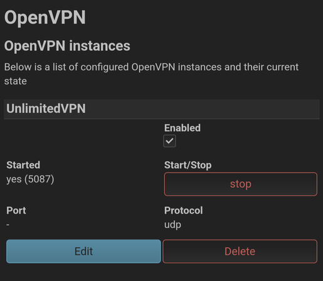Uncheck the Enabled checkbox for UnlimitedVPN
The image size is (323, 281).
[x=169, y=141]
